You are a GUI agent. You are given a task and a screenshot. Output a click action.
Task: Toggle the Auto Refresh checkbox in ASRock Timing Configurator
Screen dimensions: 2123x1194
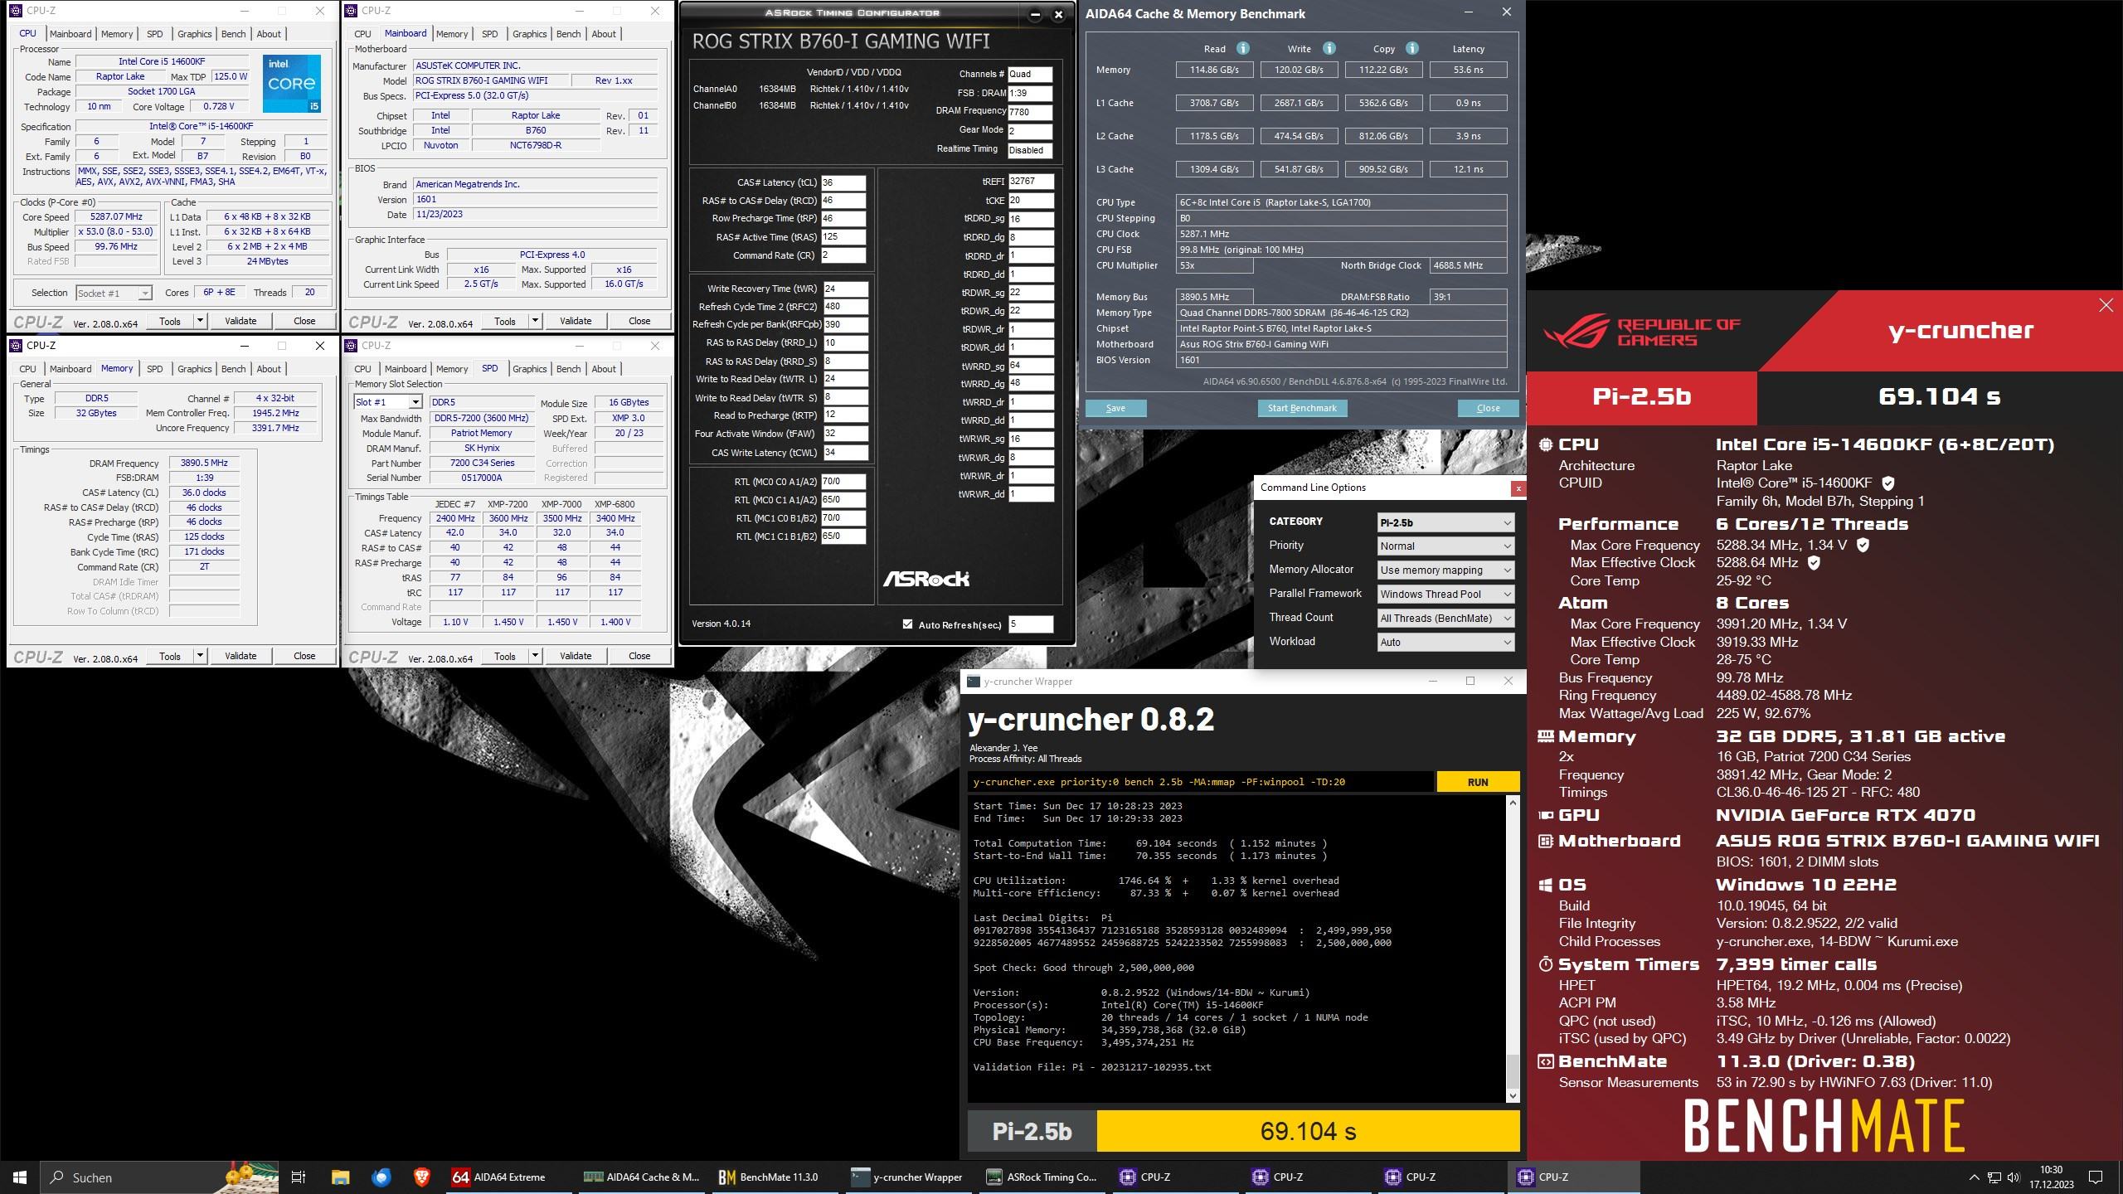[x=907, y=624]
